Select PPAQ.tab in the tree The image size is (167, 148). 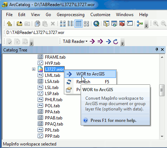point(54,124)
